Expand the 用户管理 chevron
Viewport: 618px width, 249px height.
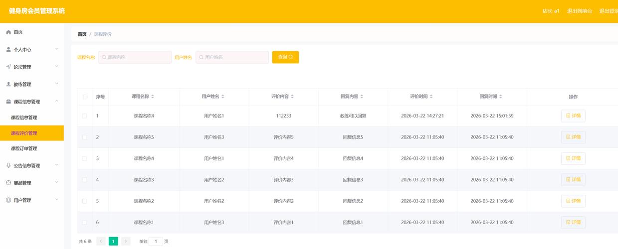click(56, 200)
